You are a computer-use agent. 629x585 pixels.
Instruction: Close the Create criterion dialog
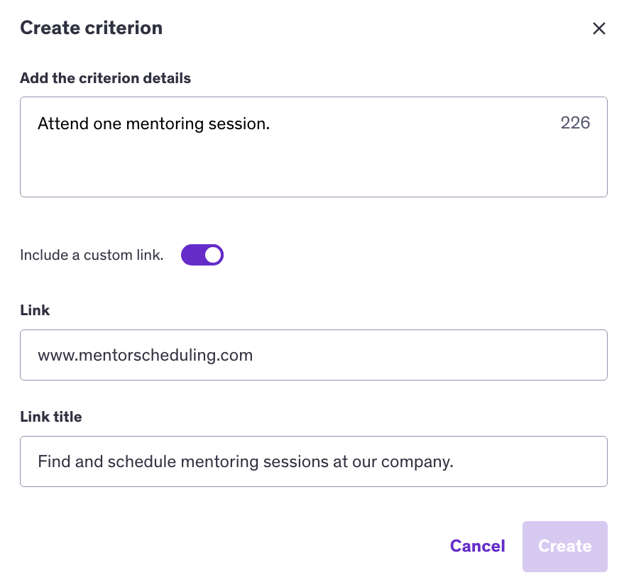pos(599,28)
